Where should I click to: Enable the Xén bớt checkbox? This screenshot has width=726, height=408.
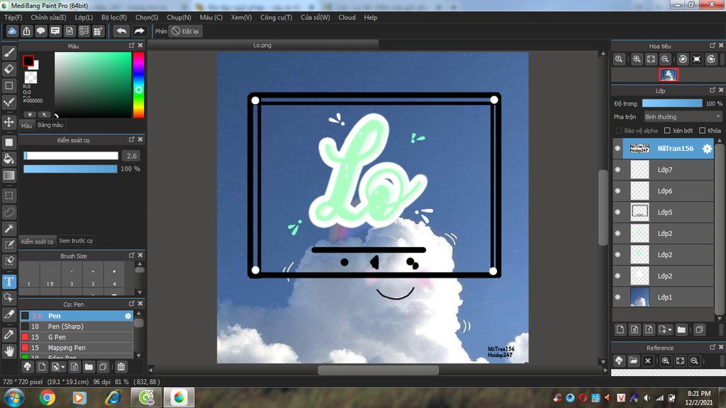667,130
